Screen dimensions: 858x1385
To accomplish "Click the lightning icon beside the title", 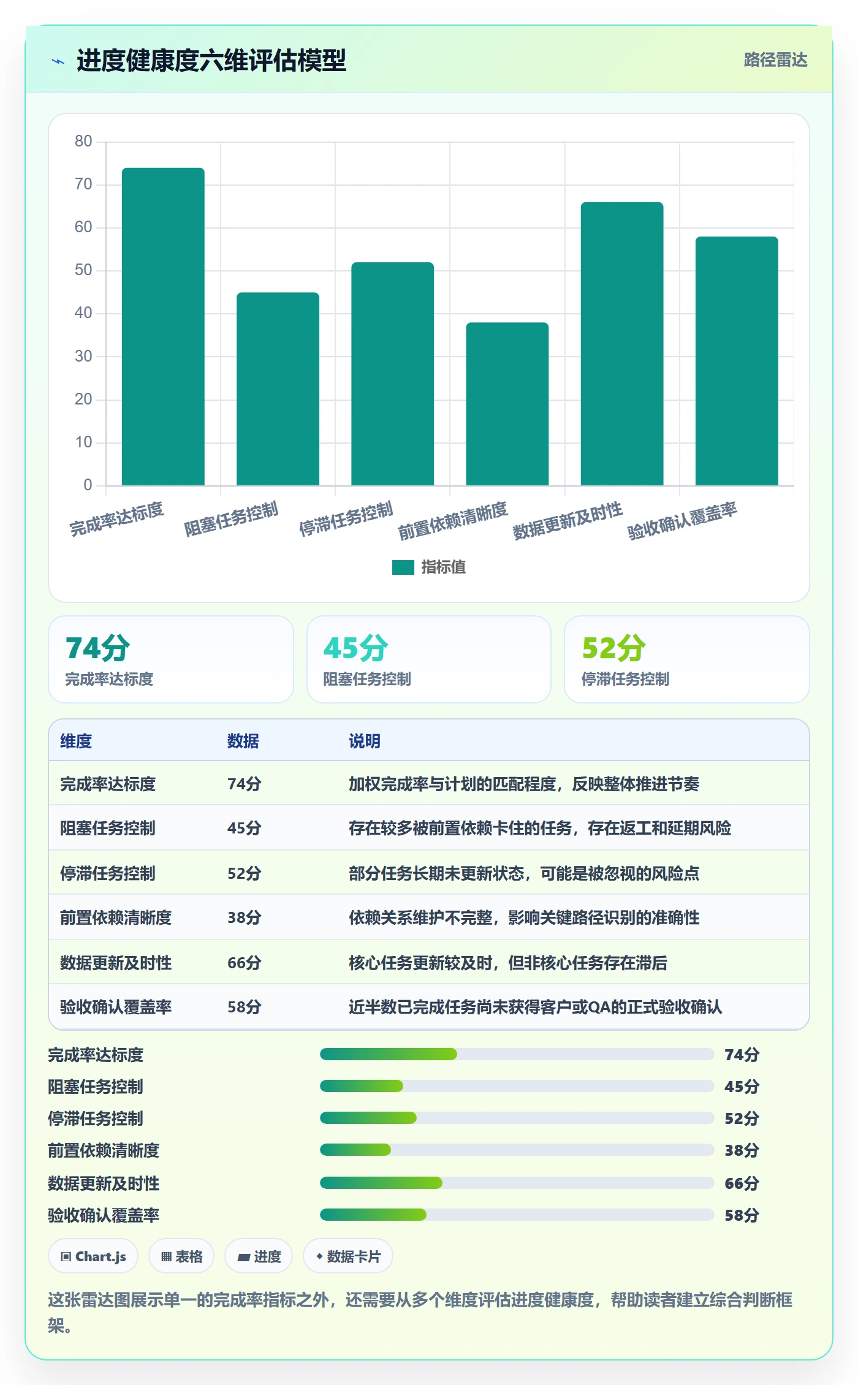I will coord(58,61).
